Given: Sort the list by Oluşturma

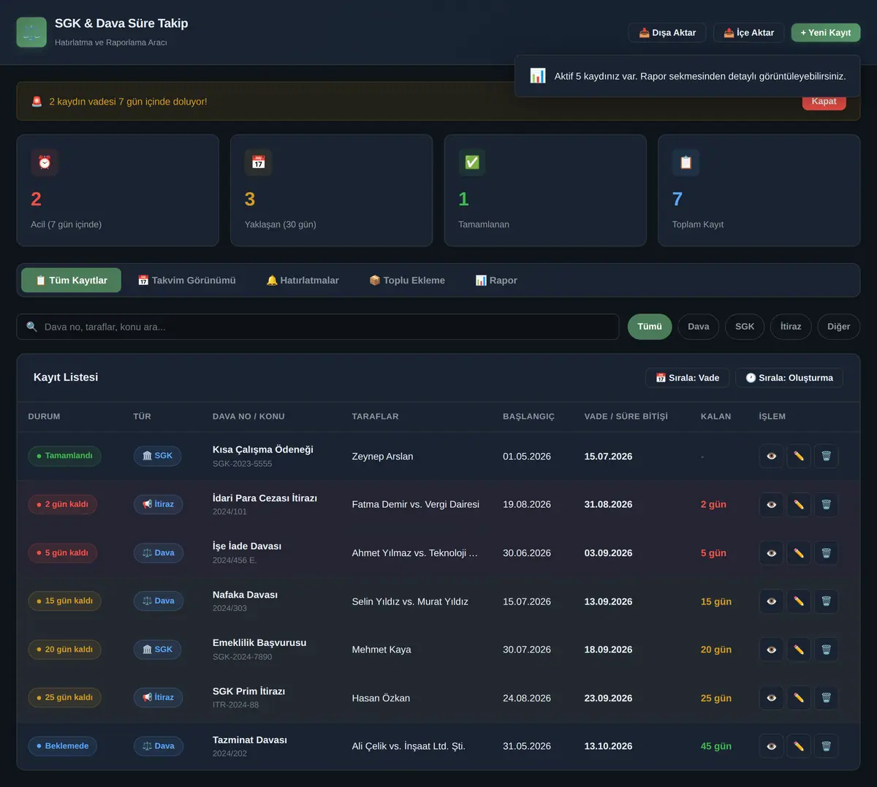Looking at the screenshot, I should (789, 378).
